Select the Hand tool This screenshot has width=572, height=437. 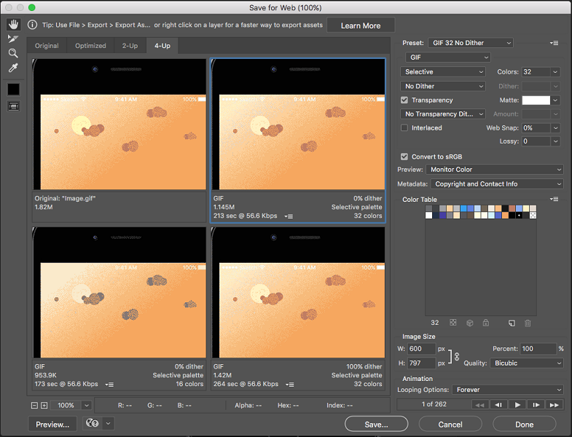click(x=13, y=25)
